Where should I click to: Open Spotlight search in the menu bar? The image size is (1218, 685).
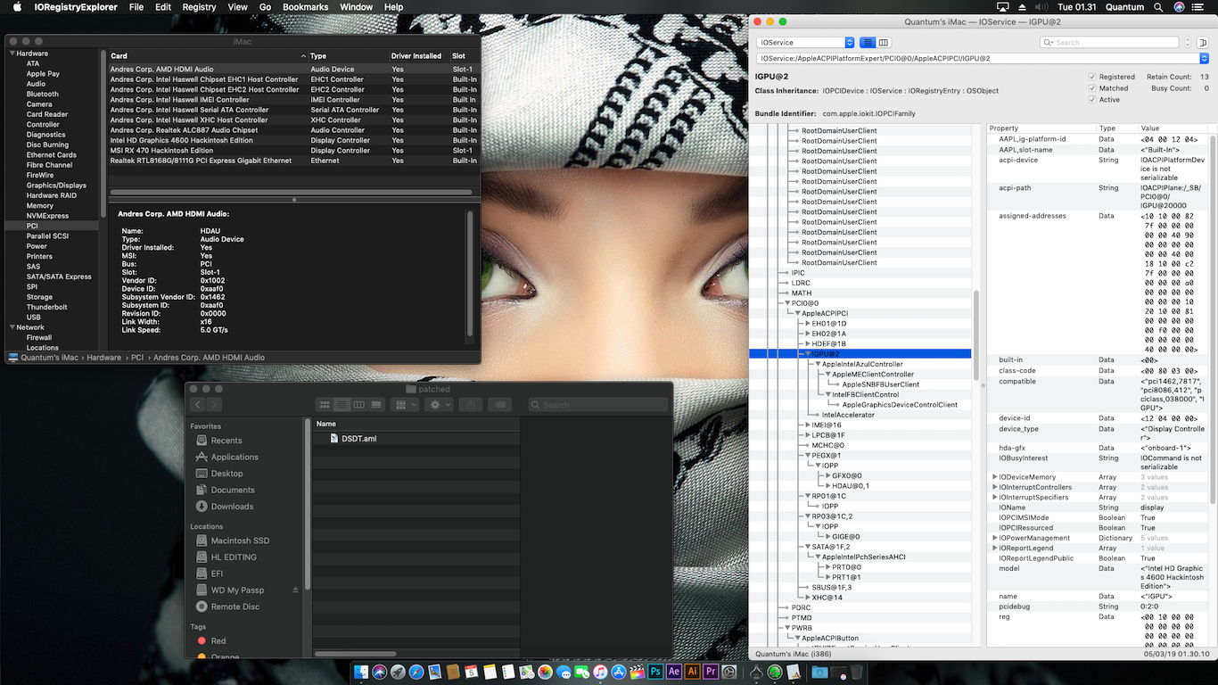(1159, 7)
